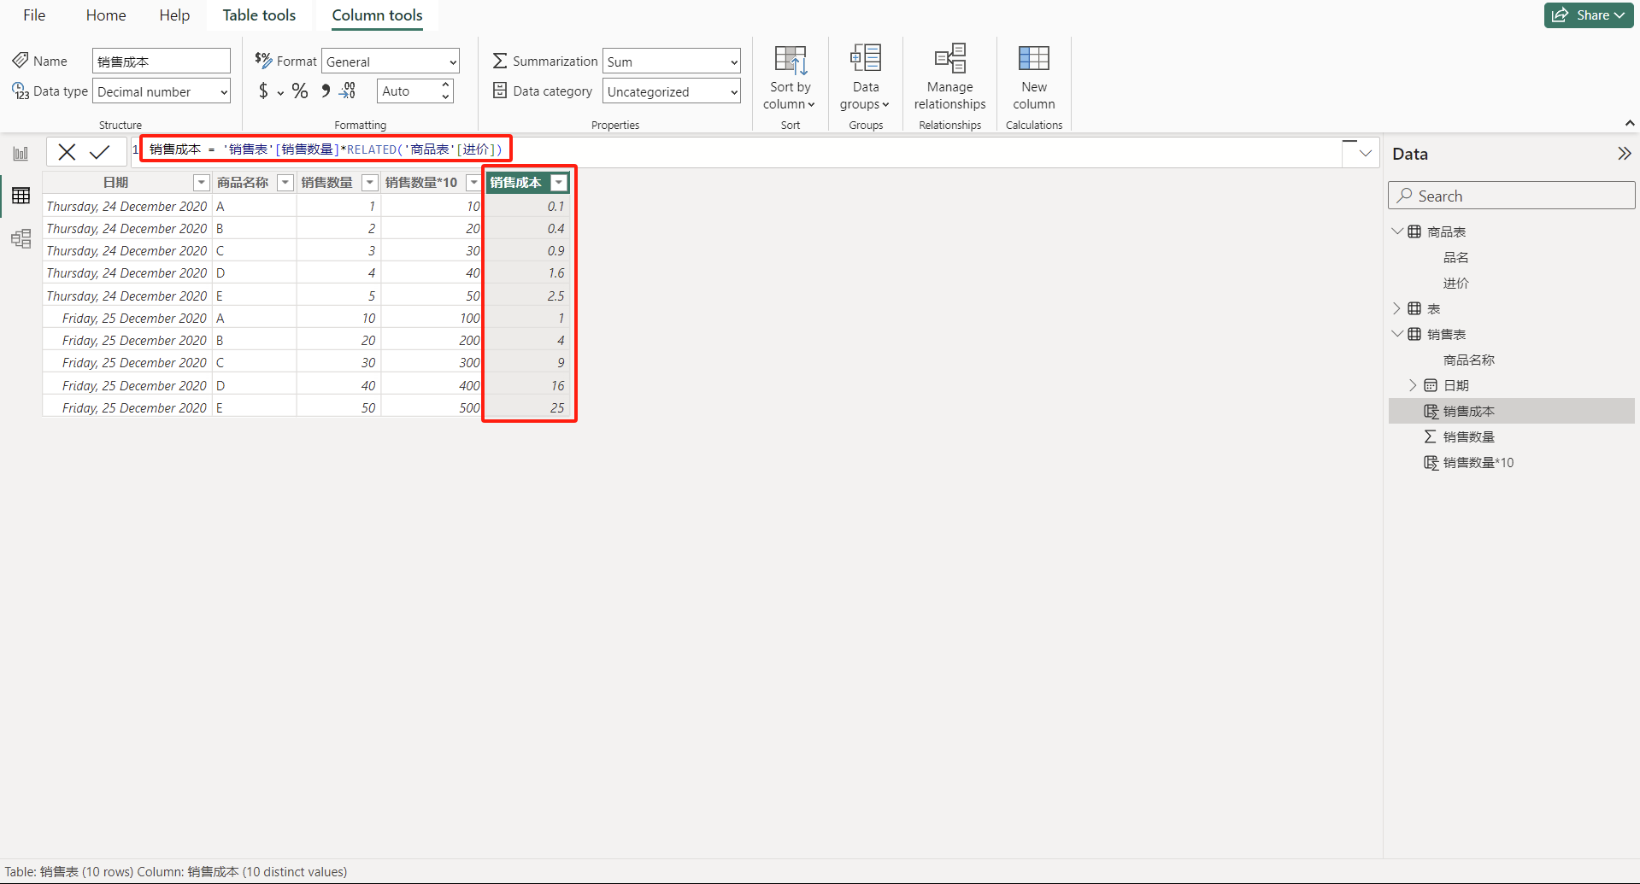Viewport: 1640px width, 884px height.
Task: Open the currency format dropdown arrow
Action: [280, 92]
